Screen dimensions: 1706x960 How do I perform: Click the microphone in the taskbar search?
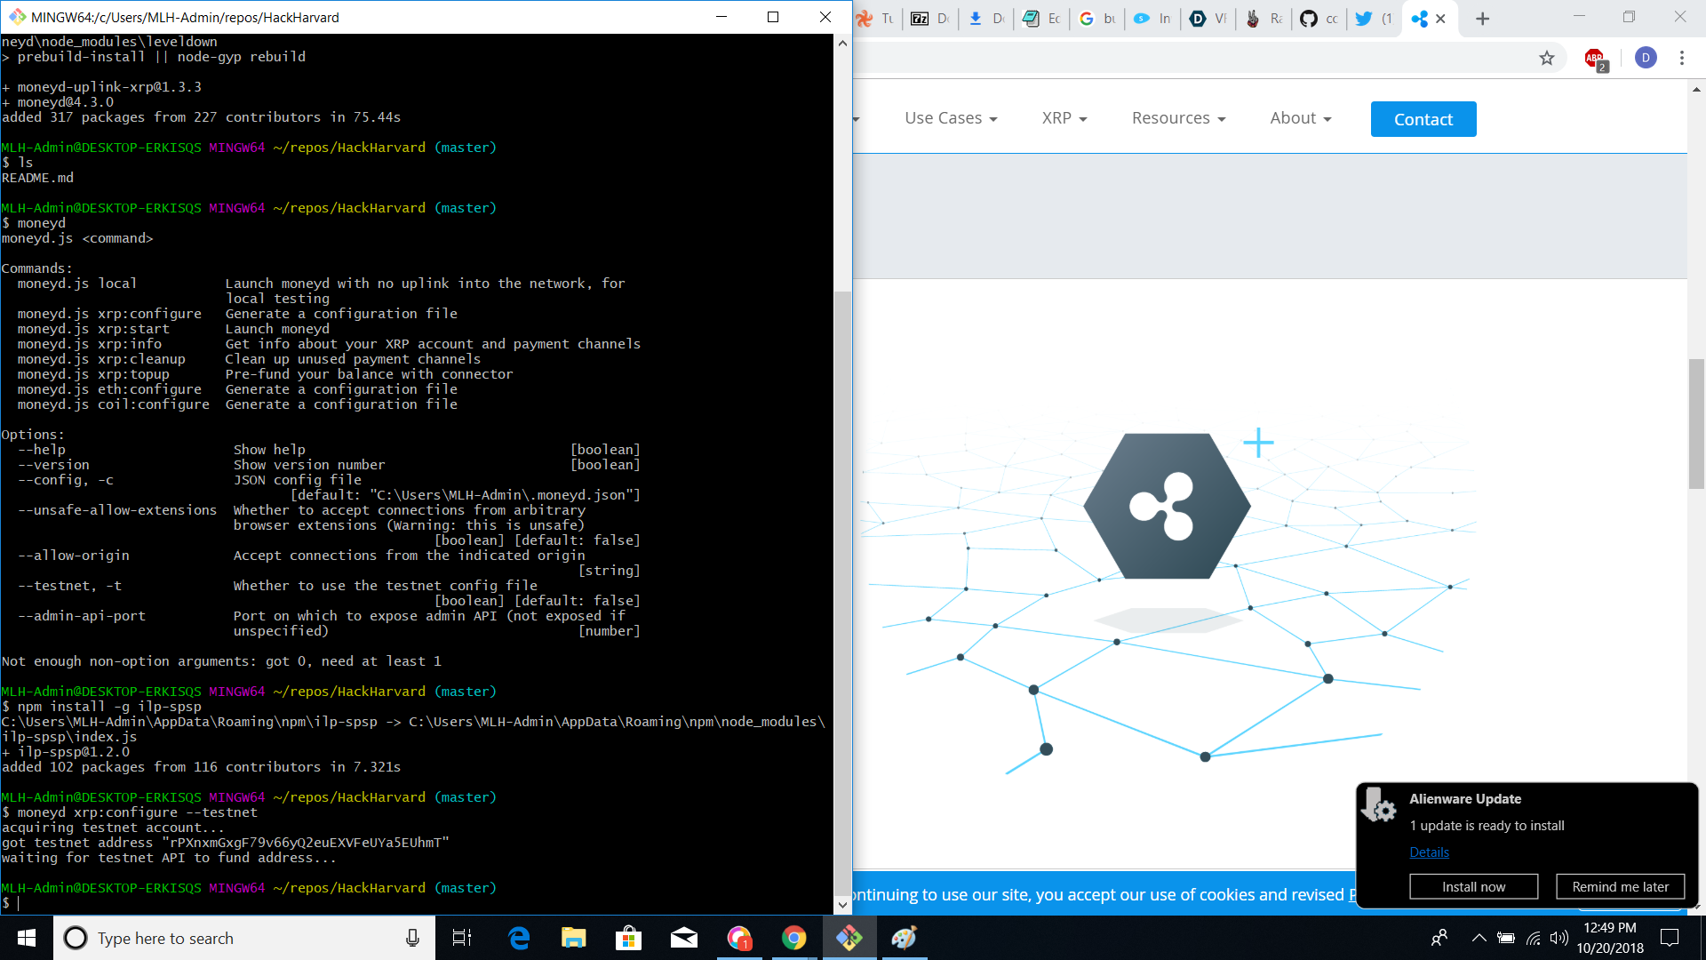click(x=412, y=938)
